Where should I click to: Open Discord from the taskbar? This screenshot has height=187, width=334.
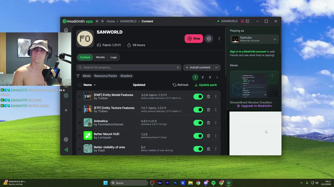(206, 183)
